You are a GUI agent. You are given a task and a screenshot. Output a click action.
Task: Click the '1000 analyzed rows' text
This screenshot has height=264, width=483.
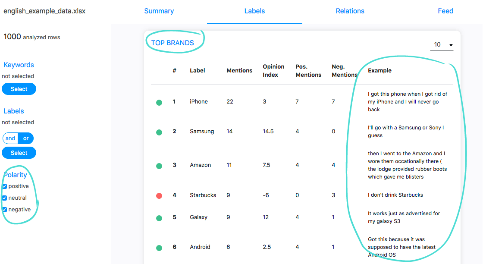(32, 37)
